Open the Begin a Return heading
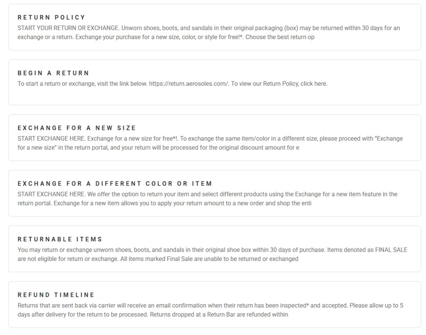This screenshot has width=426, height=335. tap(53, 73)
